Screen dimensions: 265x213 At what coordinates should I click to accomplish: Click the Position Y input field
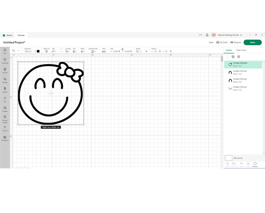click(167, 51)
